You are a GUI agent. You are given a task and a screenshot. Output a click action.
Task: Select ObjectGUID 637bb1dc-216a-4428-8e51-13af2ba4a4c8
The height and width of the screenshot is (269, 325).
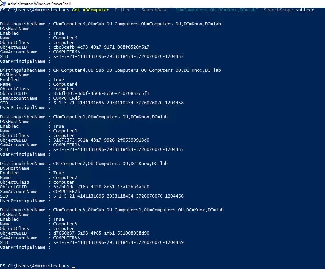[101, 187]
